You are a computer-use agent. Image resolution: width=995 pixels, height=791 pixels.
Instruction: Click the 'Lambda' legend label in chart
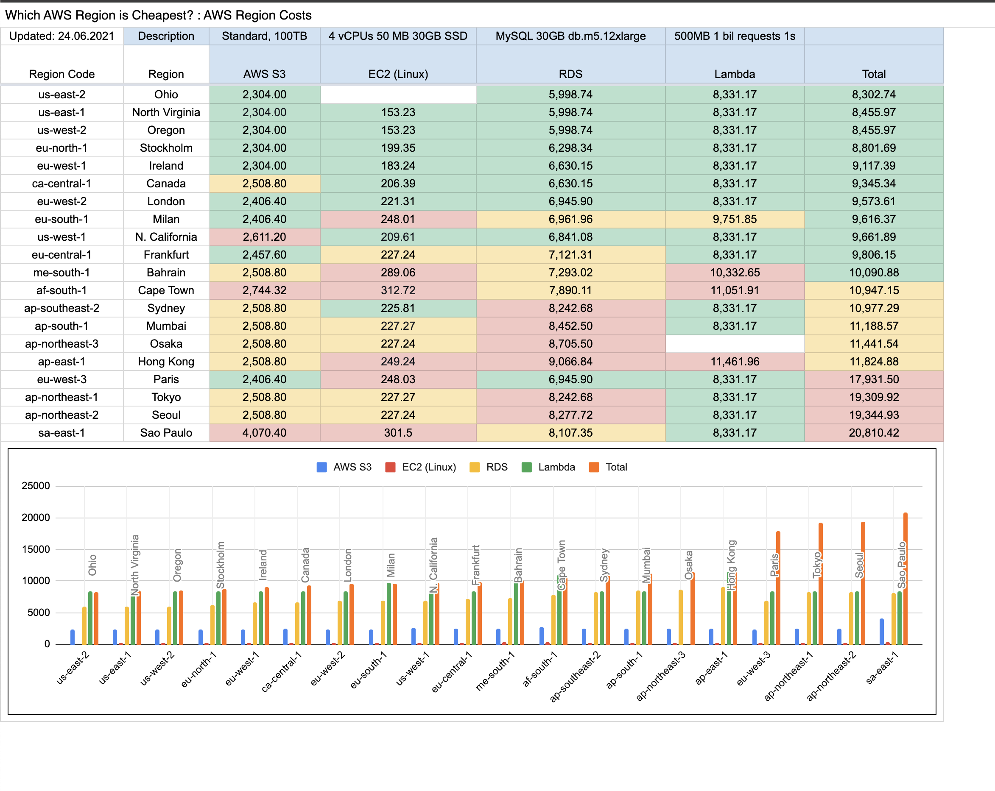tap(556, 467)
